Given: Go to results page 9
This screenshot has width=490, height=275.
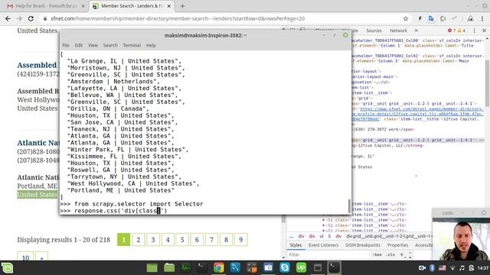Looking at the screenshot, I should point(240,239).
